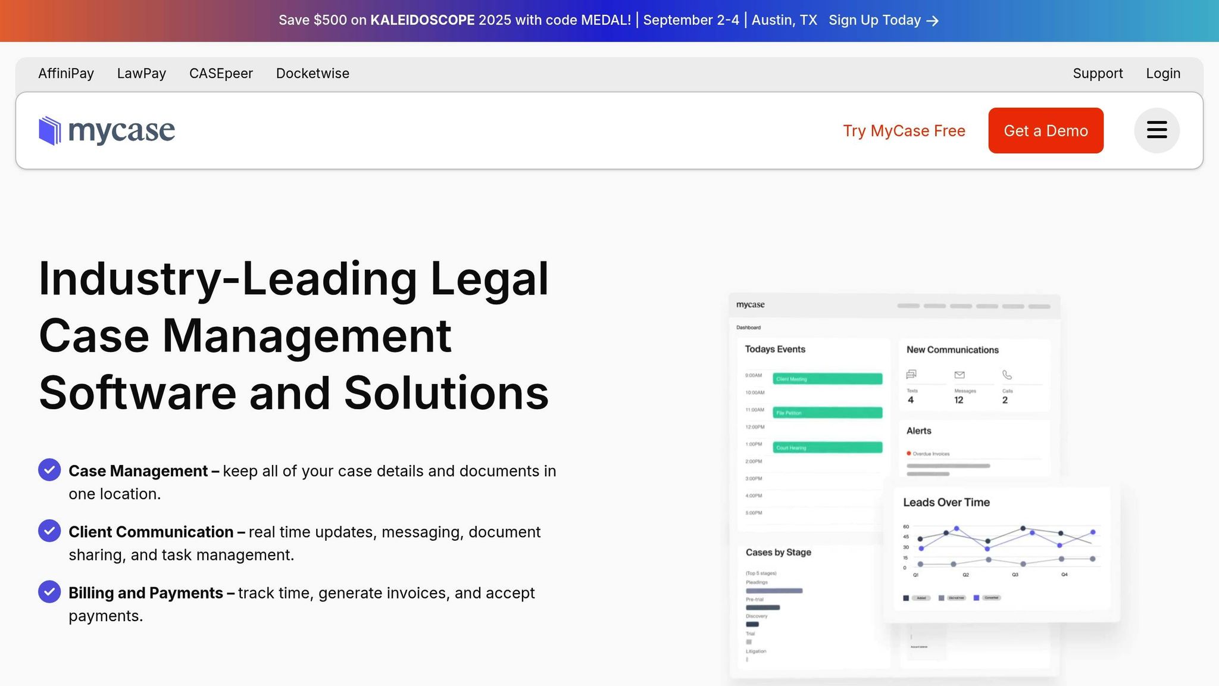Viewport: 1219px width, 686px height.
Task: Open the LawPay navigation item
Action: click(x=142, y=74)
